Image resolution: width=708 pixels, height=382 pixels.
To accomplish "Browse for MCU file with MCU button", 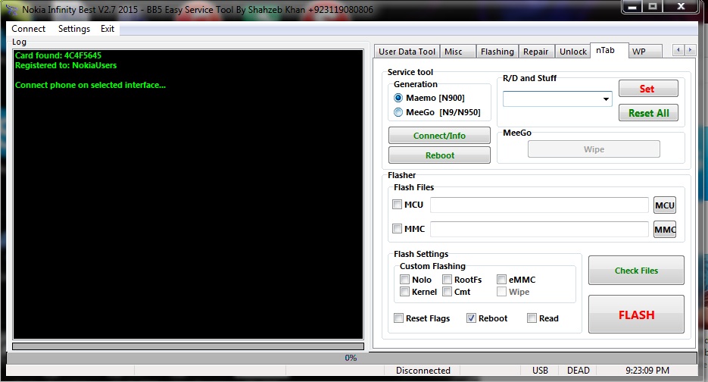I will point(665,205).
